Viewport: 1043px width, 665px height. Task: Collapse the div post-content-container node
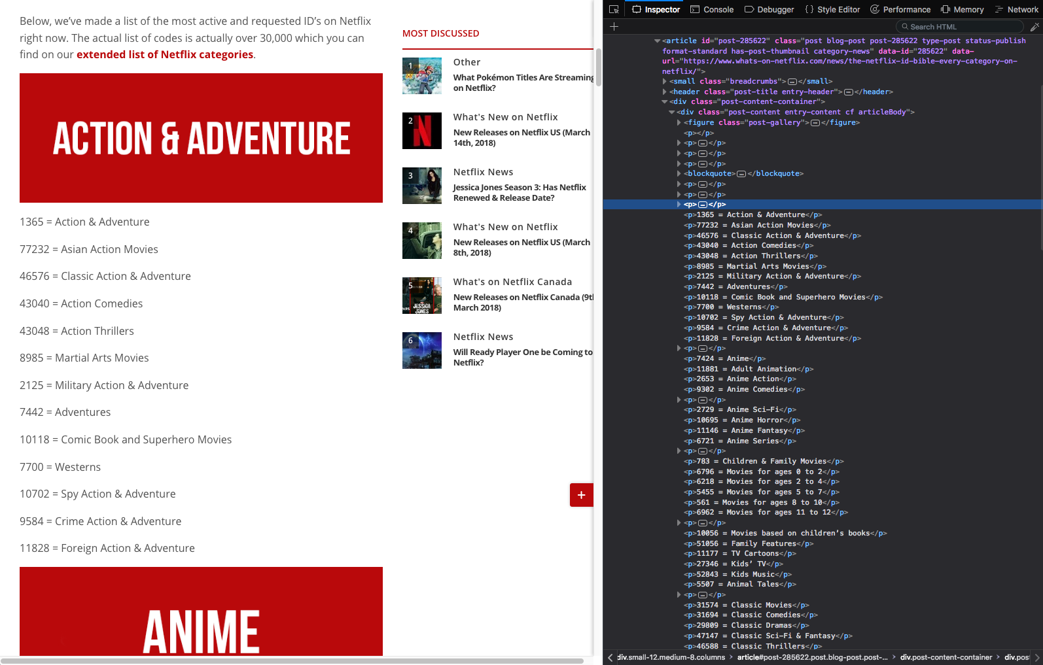(664, 102)
